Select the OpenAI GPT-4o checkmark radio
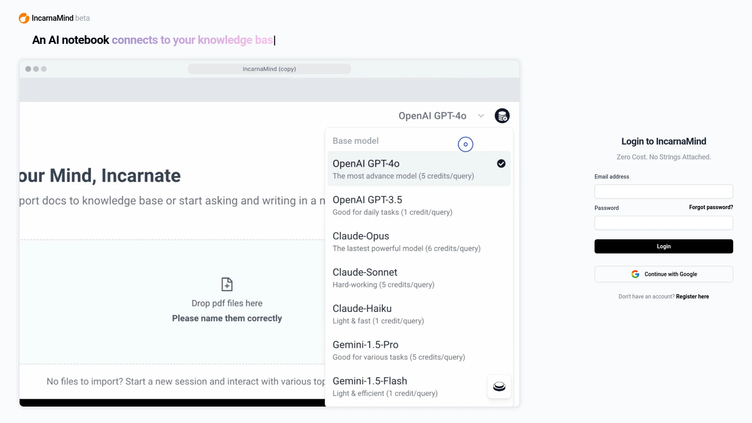752x423 pixels. point(501,163)
